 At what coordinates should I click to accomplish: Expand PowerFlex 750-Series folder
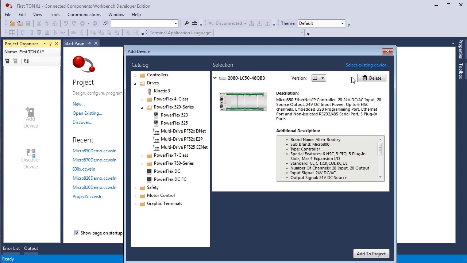(x=142, y=164)
